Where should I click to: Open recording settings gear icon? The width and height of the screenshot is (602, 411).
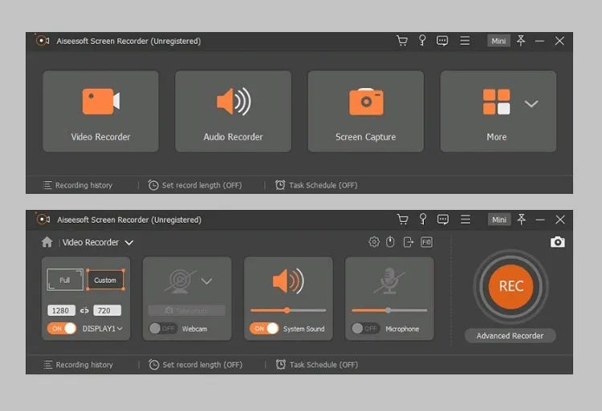pos(374,242)
